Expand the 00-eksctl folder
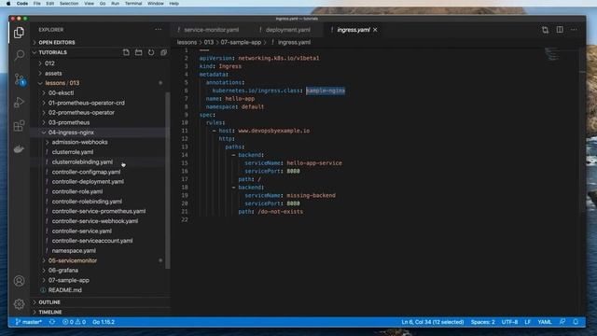The height and width of the screenshot is (336, 597). coord(61,93)
